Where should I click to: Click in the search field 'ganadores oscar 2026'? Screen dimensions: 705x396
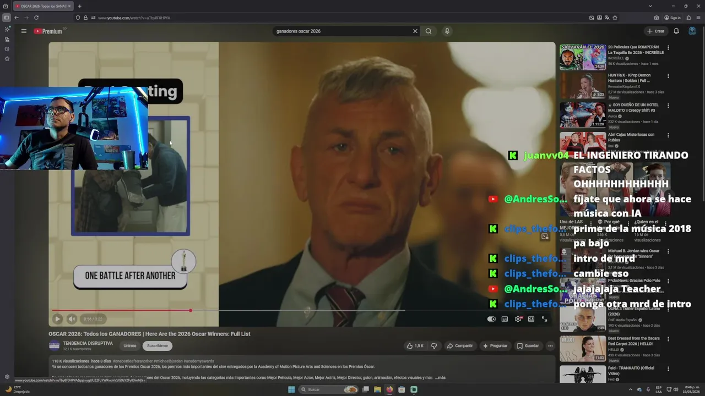(x=341, y=31)
